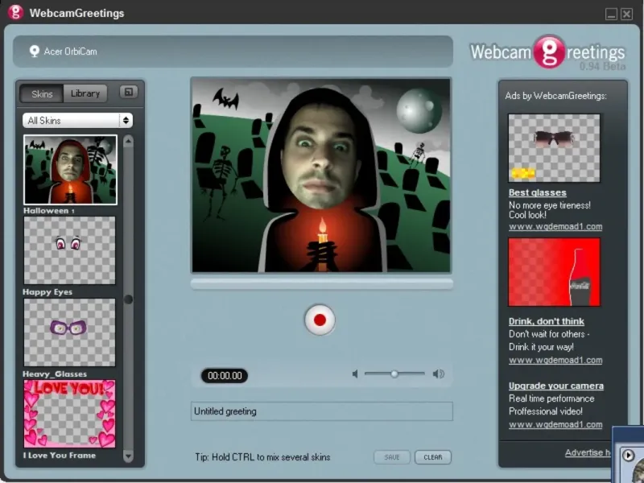Click the 00:00.00 timer display
644x483 pixels.
click(x=225, y=376)
